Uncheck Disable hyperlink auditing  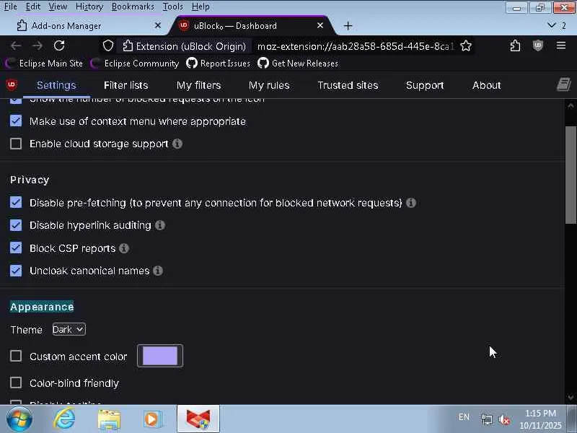[16, 225]
